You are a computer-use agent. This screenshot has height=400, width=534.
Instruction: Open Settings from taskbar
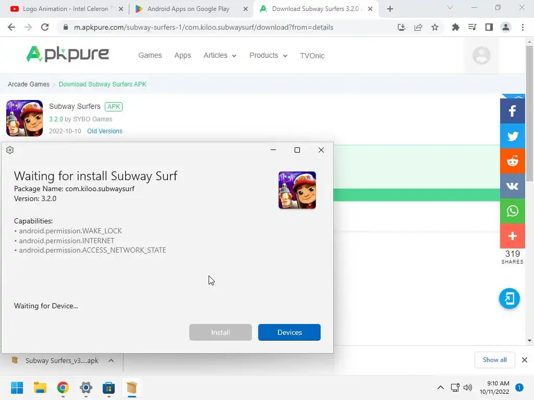click(86, 387)
